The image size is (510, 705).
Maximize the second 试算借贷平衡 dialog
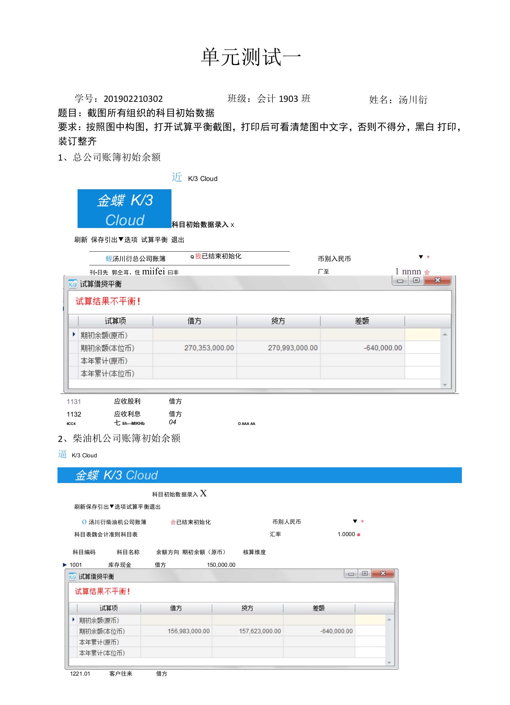(x=365, y=573)
